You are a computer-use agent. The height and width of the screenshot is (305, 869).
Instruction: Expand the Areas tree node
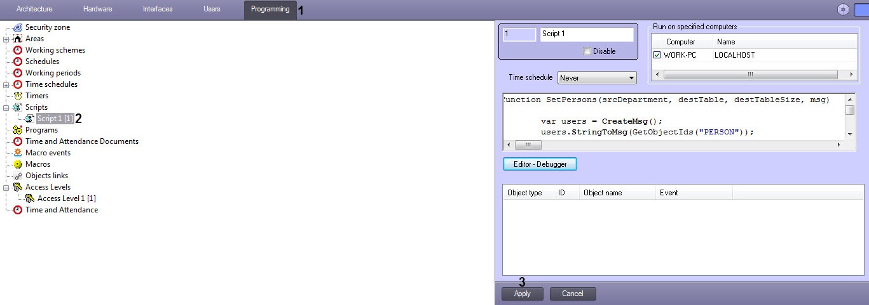click(6, 39)
